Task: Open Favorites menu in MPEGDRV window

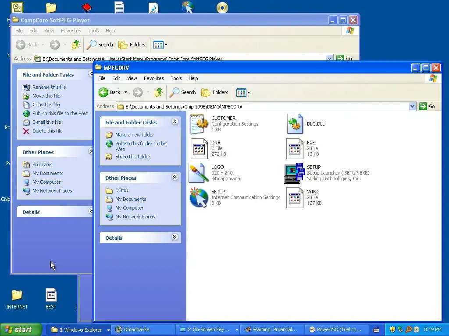Action: 154,78
